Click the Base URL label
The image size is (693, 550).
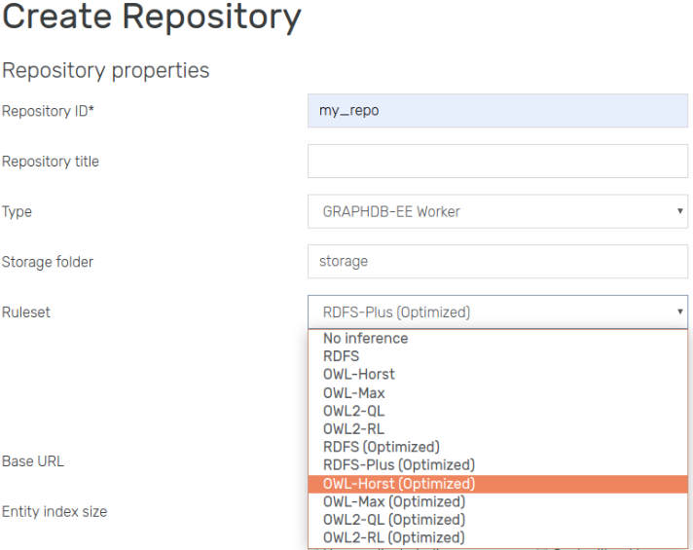point(33,461)
